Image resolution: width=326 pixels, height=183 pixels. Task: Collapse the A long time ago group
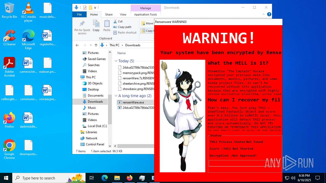[x=116, y=96]
